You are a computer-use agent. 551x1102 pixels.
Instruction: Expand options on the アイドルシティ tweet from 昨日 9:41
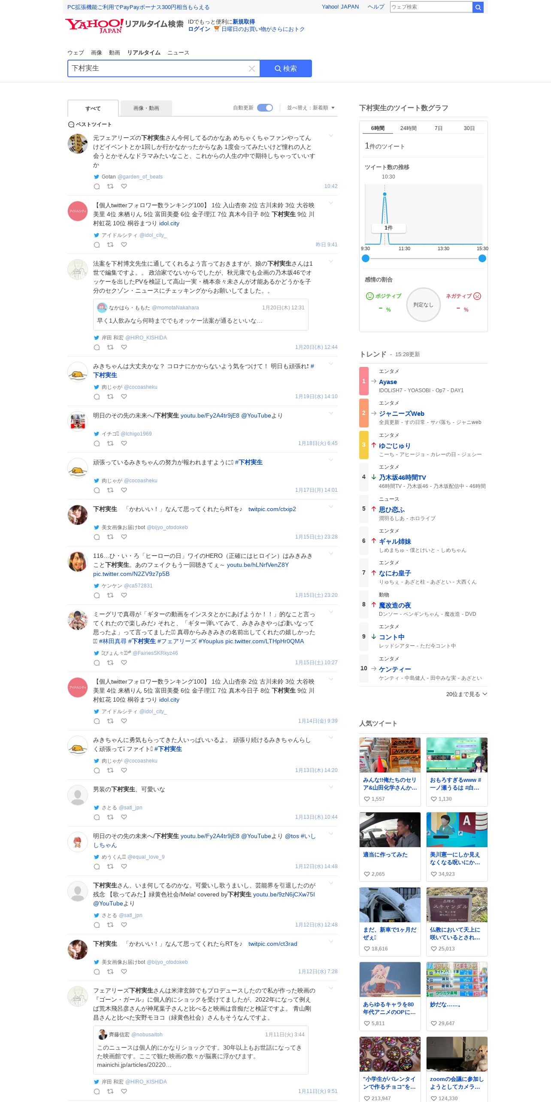pos(331,203)
